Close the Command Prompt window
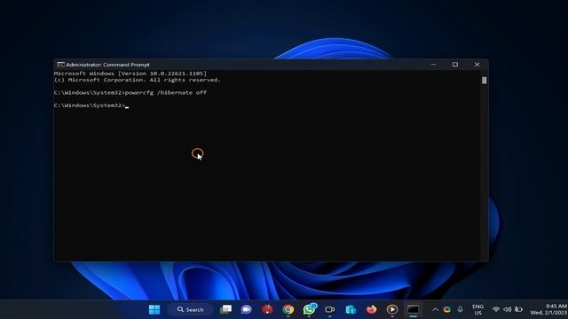 coord(477,65)
